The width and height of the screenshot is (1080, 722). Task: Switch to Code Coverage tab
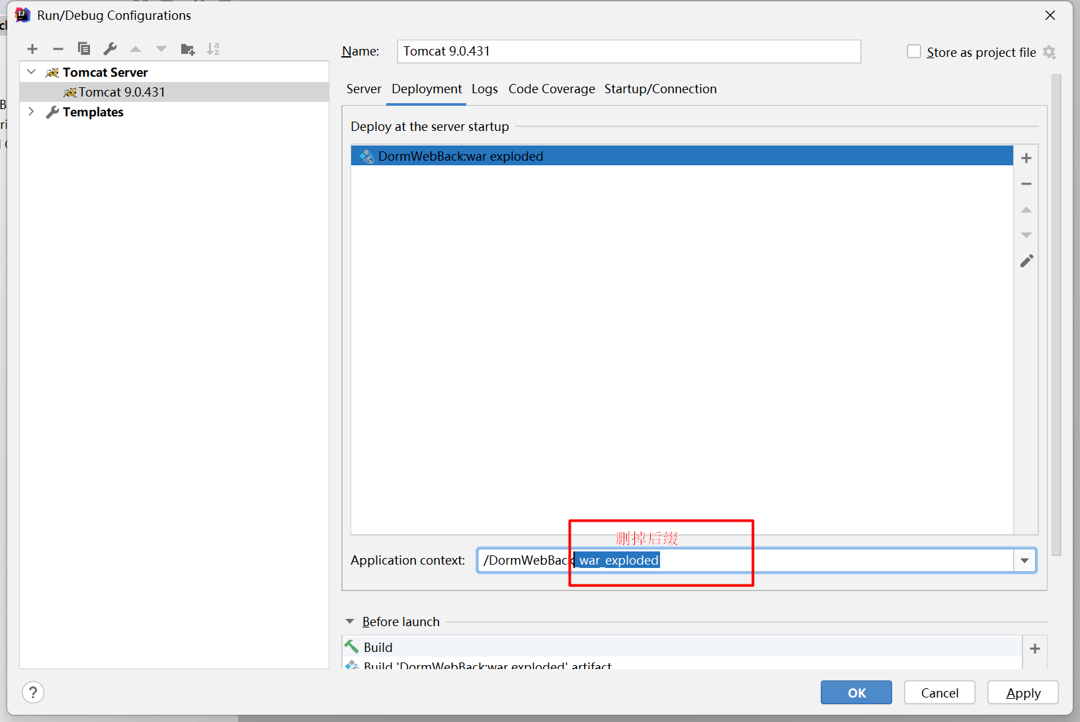(x=552, y=89)
